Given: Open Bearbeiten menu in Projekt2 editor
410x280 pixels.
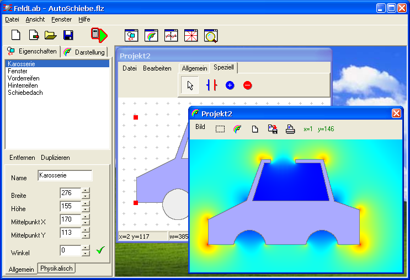Looking at the screenshot, I should (x=157, y=68).
